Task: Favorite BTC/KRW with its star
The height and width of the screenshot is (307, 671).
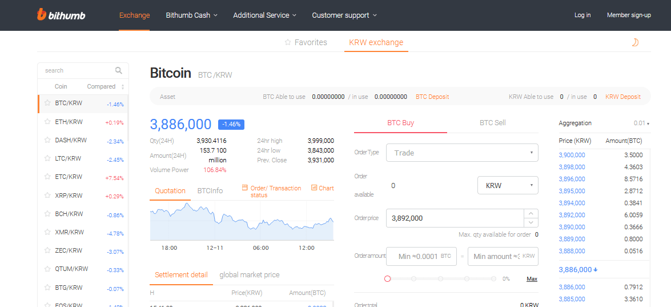Action: (47, 103)
